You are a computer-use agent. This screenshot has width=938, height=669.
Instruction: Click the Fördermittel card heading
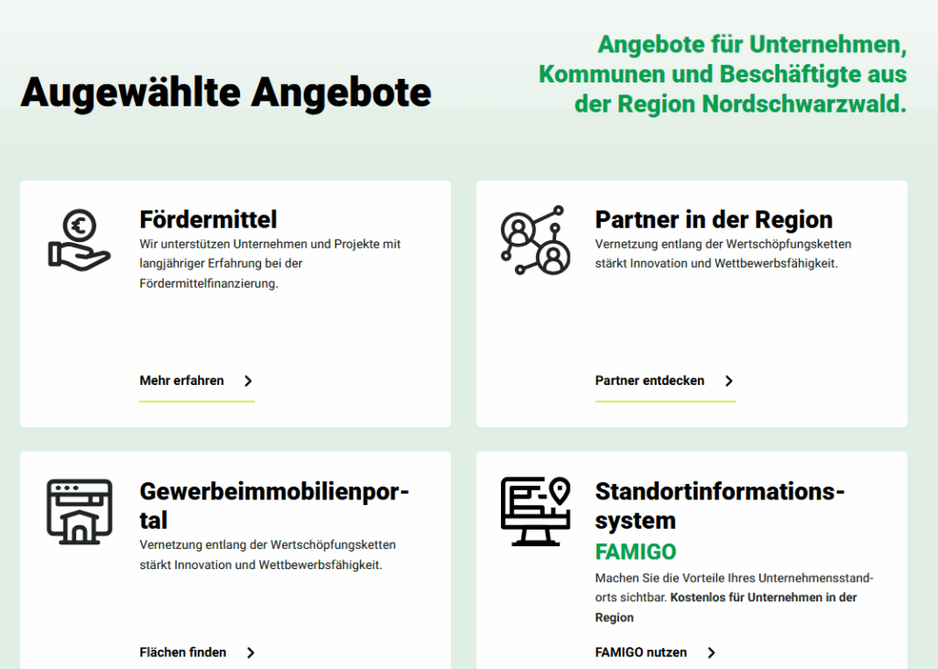pos(208,220)
